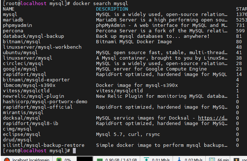This screenshot has height=161, width=247.
Task: Click 'Docker image for mysql-s390x' description
Action: tap(137, 85)
